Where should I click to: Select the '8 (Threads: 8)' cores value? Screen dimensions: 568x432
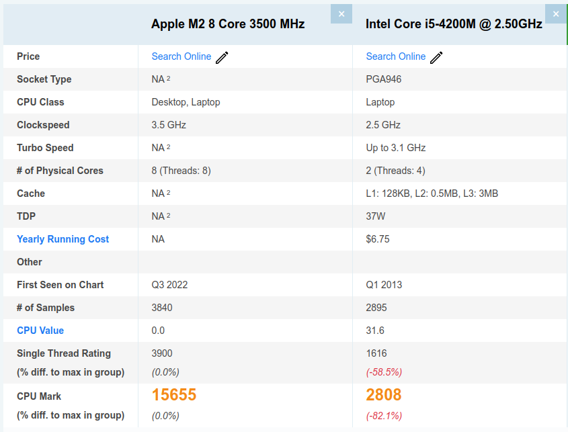pyautogui.click(x=181, y=171)
